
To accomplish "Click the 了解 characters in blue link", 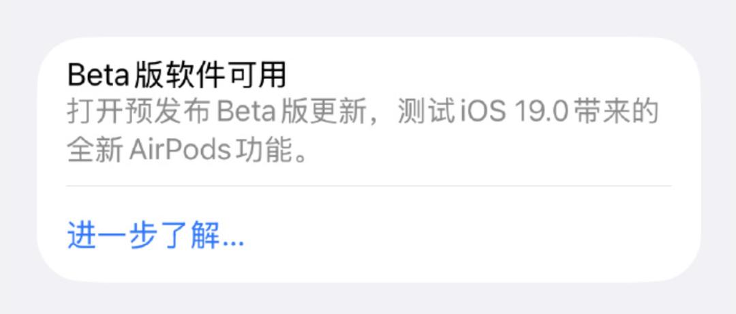I will (x=191, y=235).
